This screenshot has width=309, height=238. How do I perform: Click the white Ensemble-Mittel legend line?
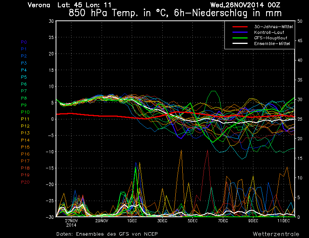click(240, 43)
